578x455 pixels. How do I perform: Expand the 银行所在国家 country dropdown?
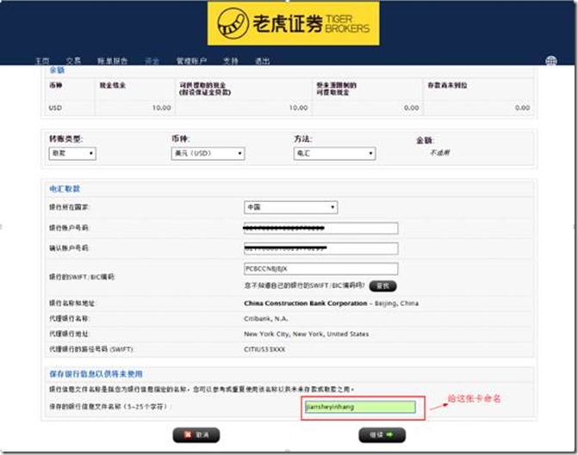coord(290,207)
